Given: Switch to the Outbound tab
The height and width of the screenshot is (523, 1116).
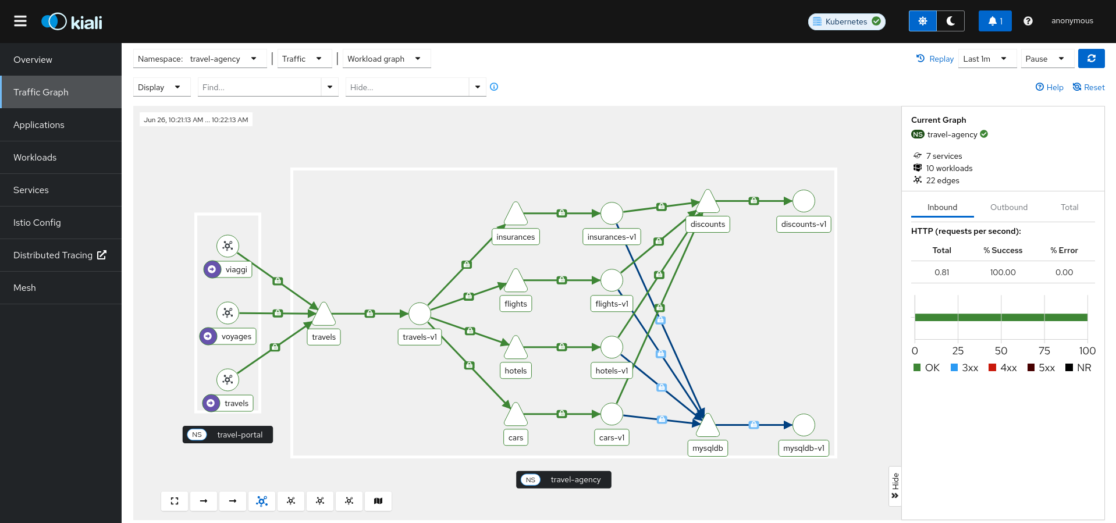Looking at the screenshot, I should pos(1008,207).
